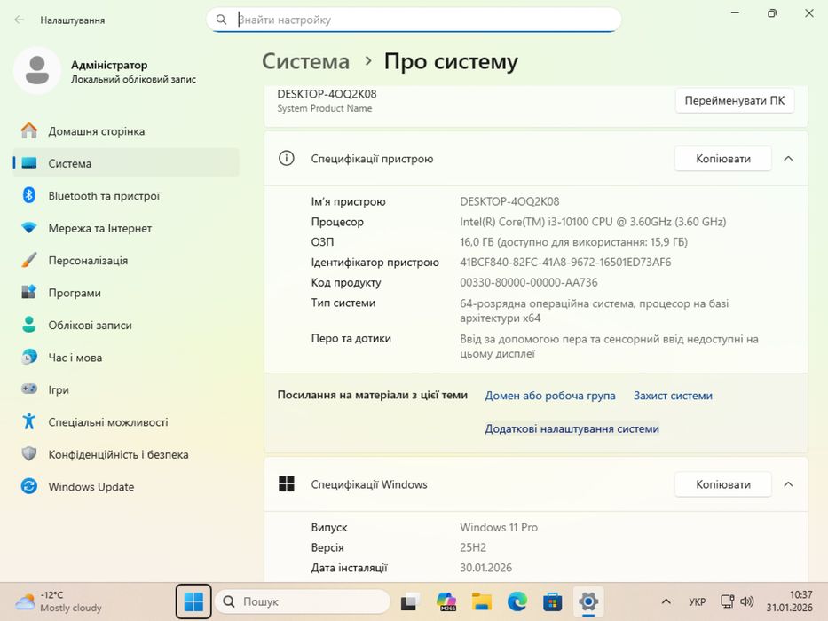Open Облікові записи menu entry
The width and height of the screenshot is (828, 621).
coord(126,325)
